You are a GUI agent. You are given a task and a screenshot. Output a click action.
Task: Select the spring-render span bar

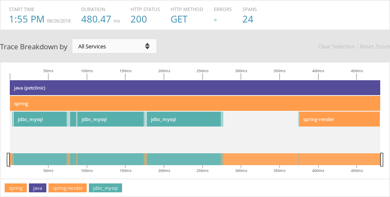pos(339,119)
